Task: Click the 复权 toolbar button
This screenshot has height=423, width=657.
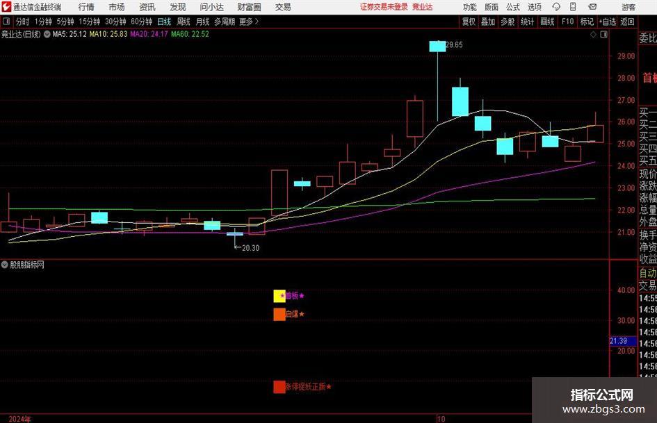Action: [x=469, y=22]
